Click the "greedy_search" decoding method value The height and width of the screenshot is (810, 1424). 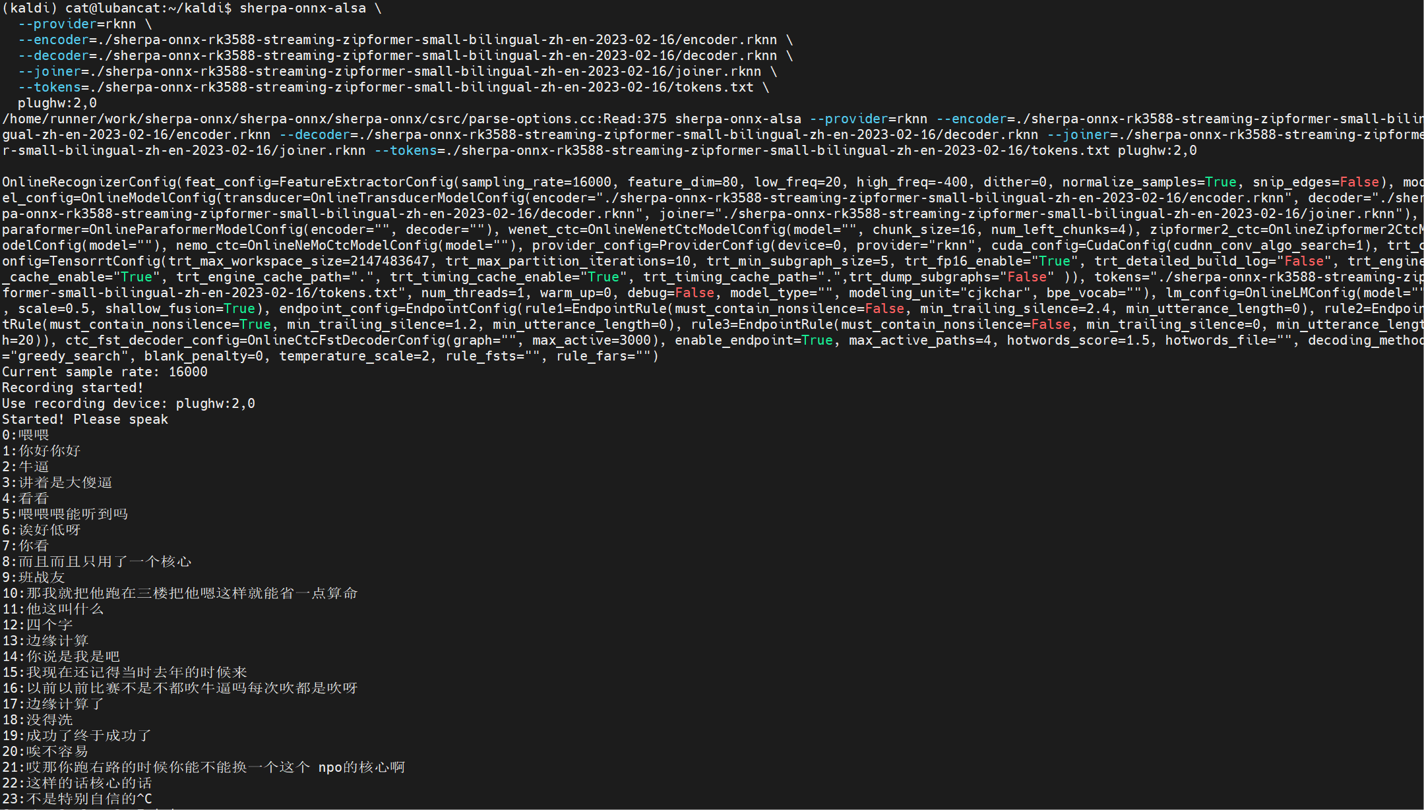[69, 356]
